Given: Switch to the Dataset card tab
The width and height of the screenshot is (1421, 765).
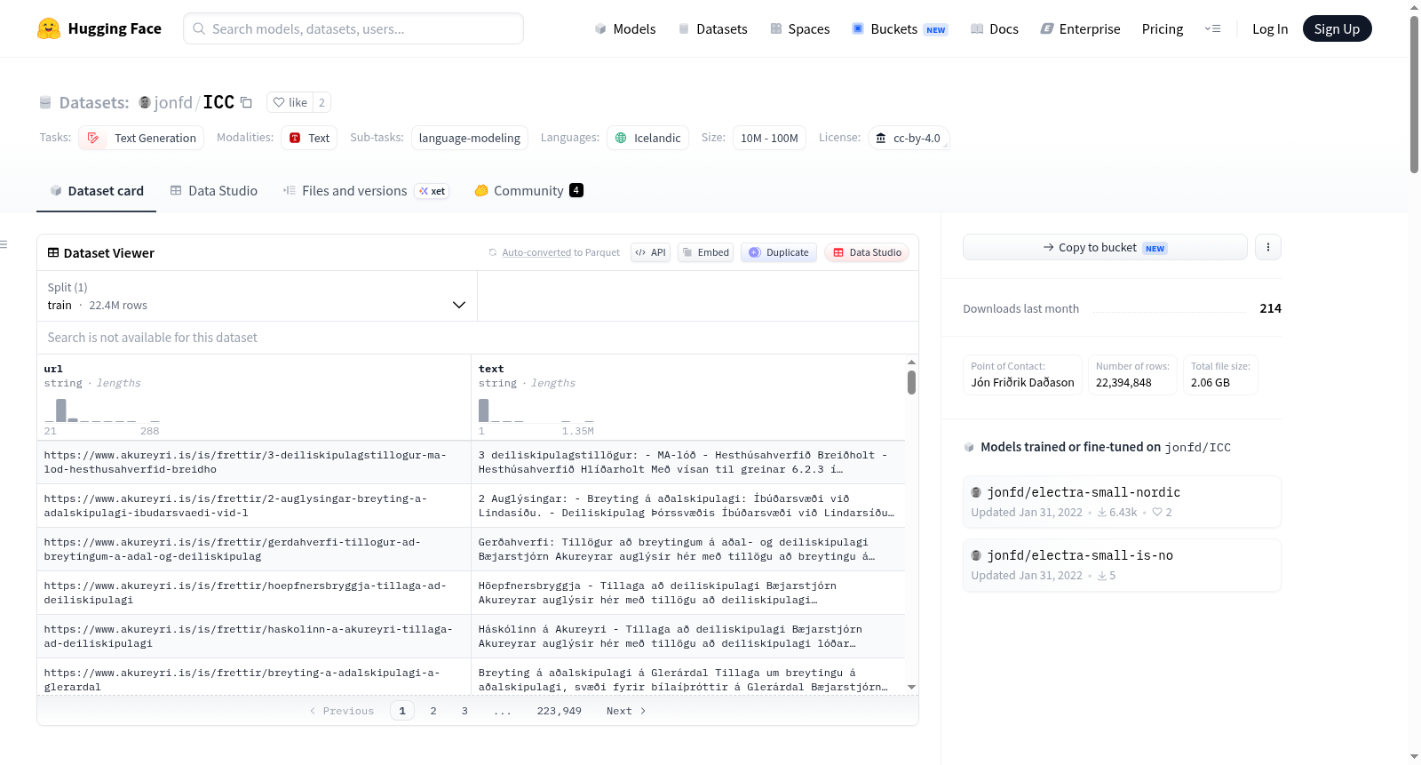Looking at the screenshot, I should point(96,190).
